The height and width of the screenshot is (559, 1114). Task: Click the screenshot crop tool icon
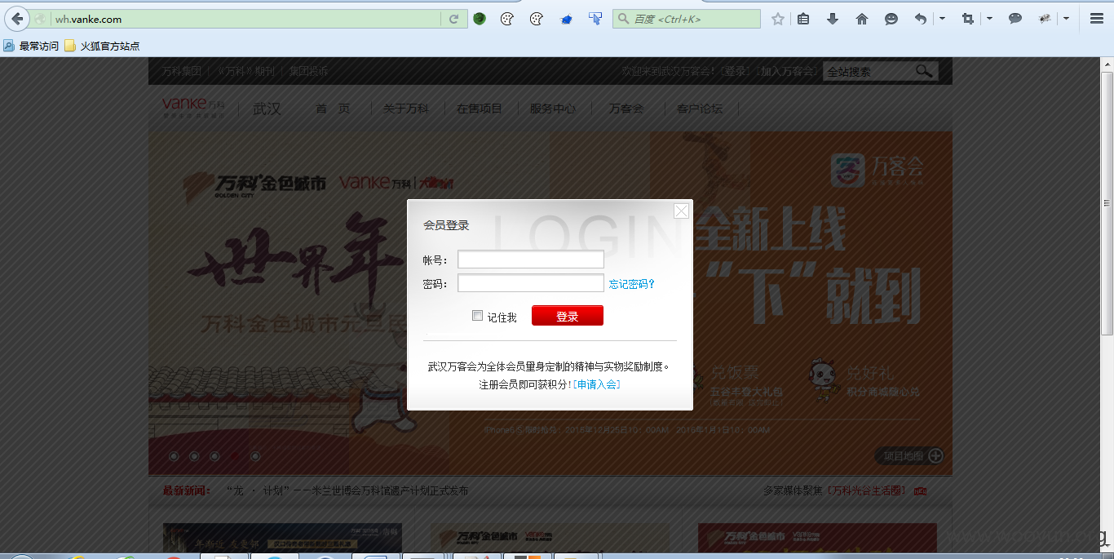pos(968,19)
